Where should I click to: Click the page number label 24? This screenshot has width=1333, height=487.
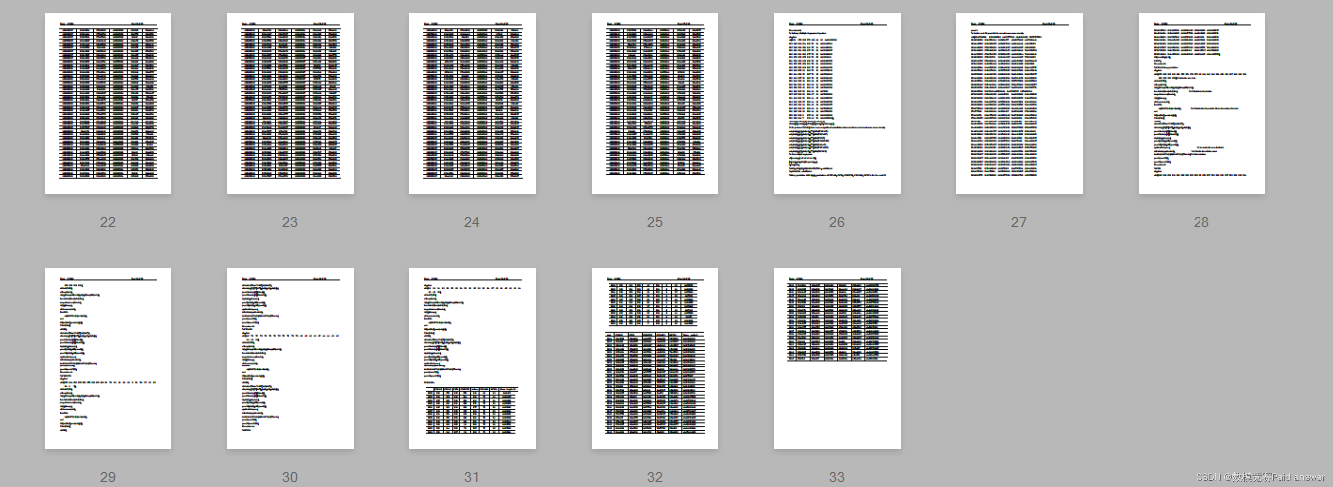click(472, 222)
